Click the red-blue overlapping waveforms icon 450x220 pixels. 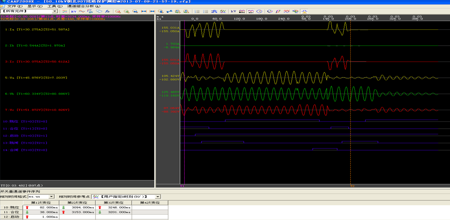(x=287, y=12)
